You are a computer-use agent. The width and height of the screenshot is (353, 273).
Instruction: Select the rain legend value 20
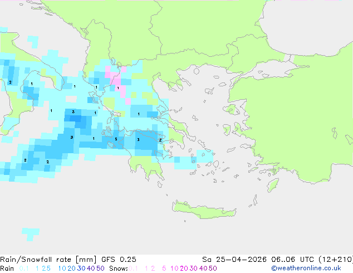click(x=71, y=269)
